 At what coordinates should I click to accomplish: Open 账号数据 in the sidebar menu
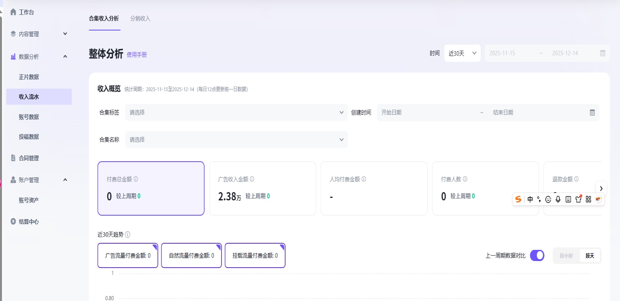[29, 117]
